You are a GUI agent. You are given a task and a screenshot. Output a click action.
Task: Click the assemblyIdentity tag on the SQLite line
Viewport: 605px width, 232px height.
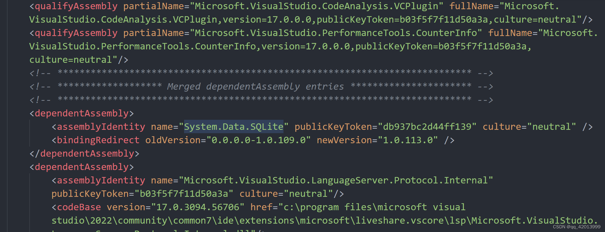101,127
